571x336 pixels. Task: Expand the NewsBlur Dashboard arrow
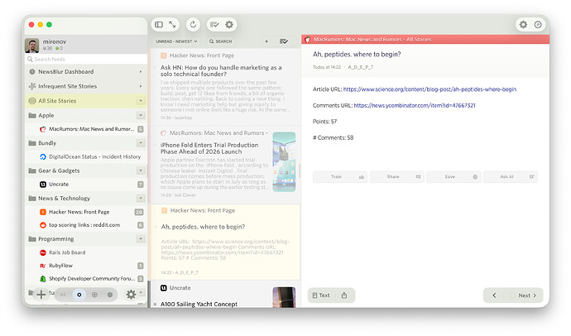[141, 72]
